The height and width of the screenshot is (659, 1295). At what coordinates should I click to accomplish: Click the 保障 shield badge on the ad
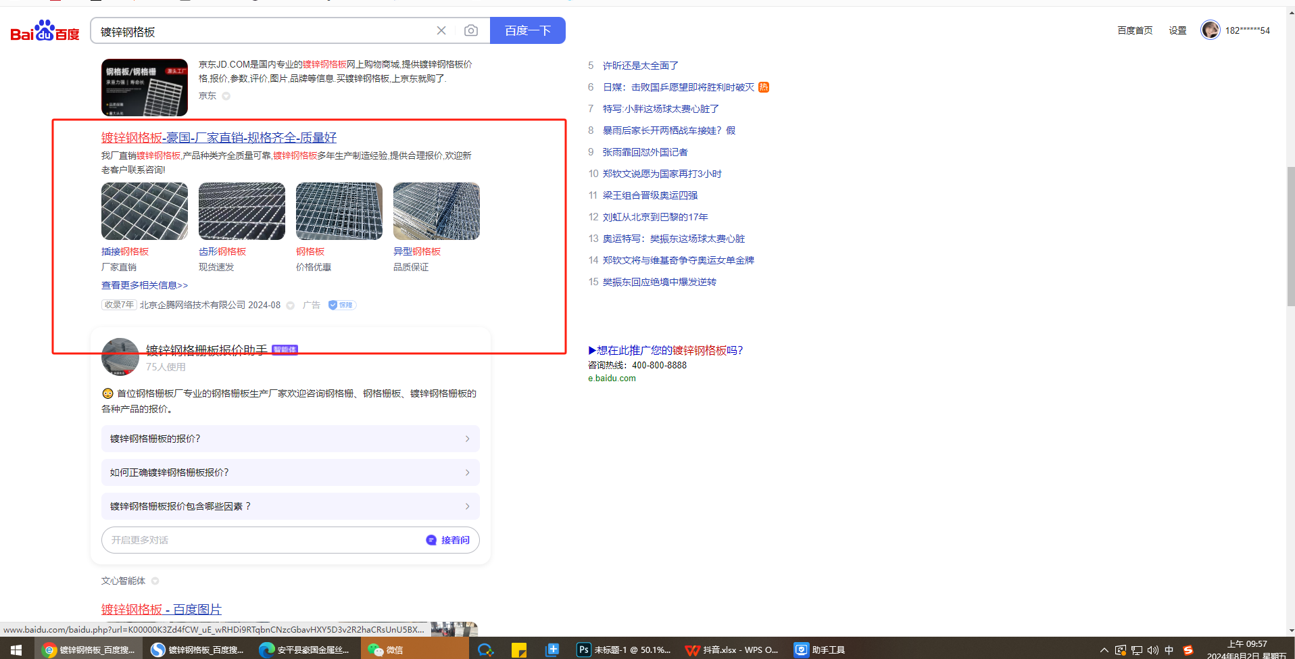[x=342, y=305]
